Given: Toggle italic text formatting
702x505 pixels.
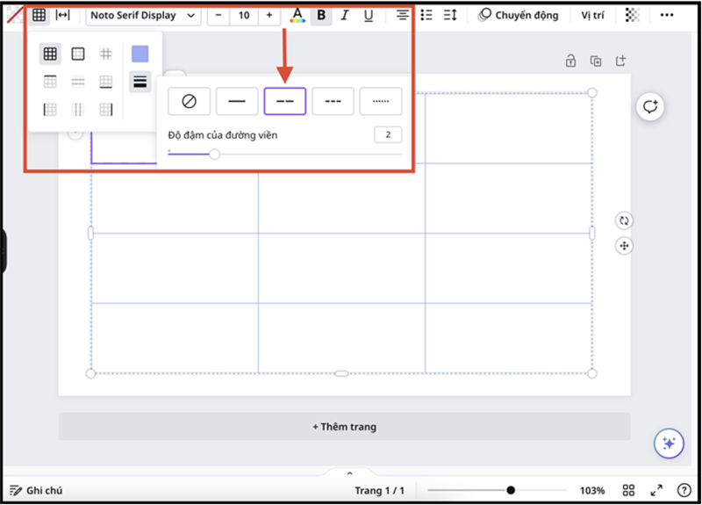Looking at the screenshot, I should pos(344,15).
